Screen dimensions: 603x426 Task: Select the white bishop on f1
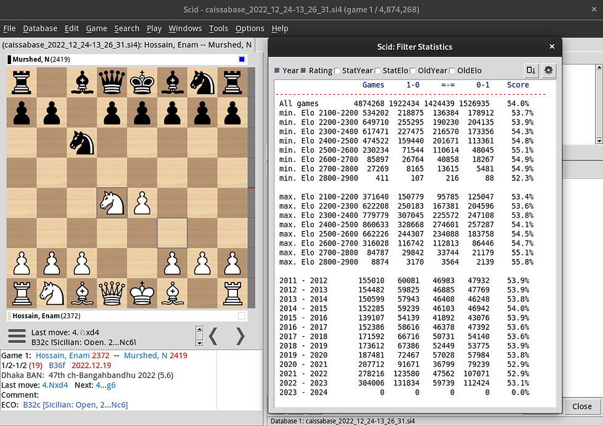(x=172, y=293)
